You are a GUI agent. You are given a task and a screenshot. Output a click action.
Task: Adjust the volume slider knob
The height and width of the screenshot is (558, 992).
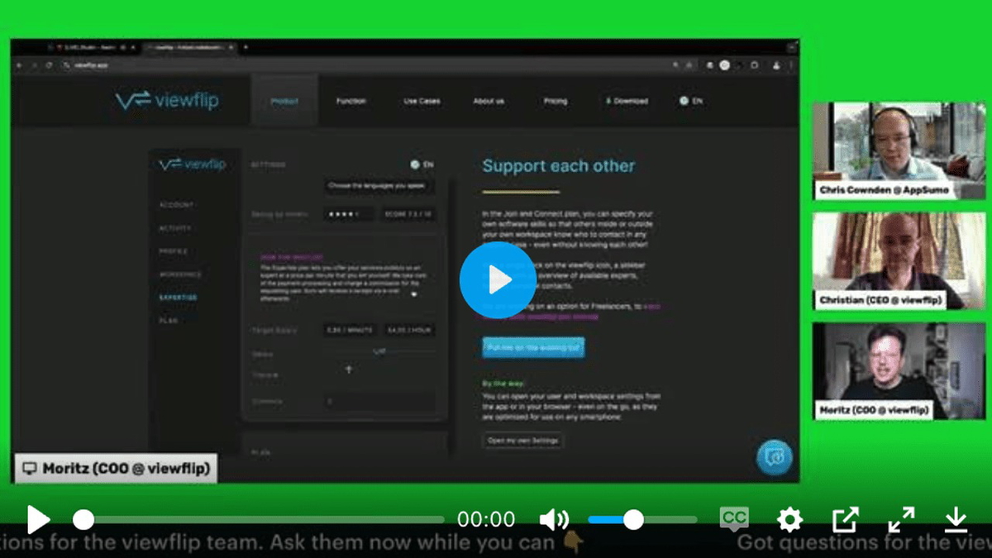pyautogui.click(x=633, y=519)
